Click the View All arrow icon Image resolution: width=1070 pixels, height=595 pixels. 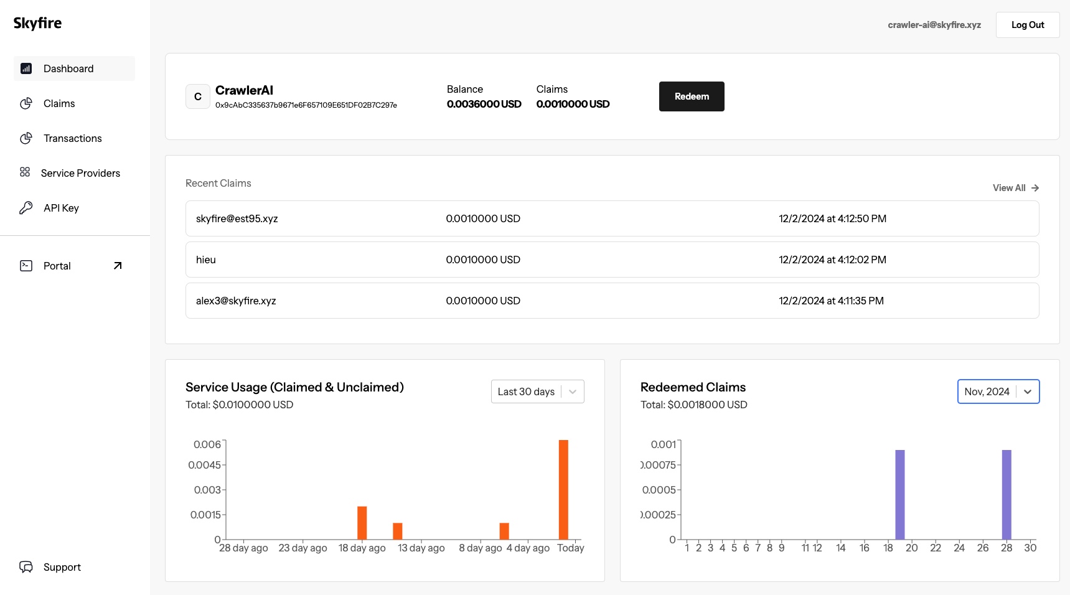tap(1035, 188)
